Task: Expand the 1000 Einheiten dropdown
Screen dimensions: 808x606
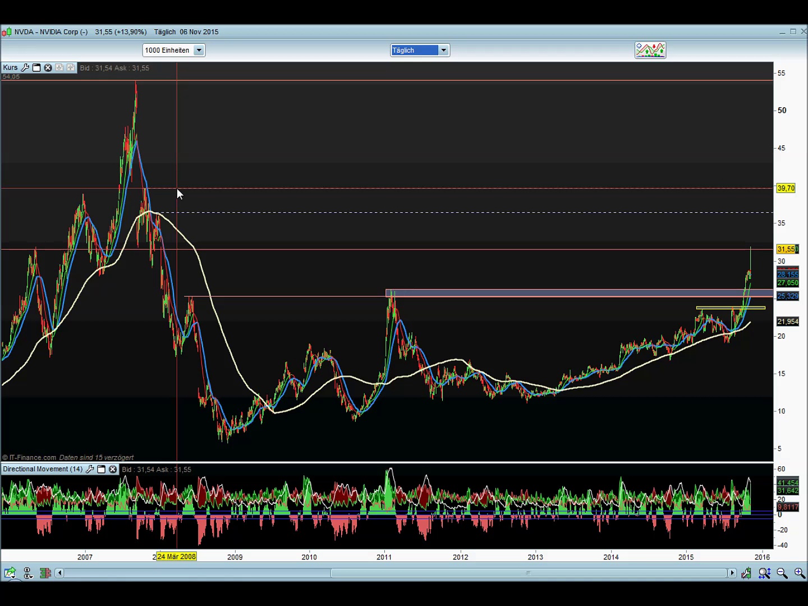Action: click(199, 50)
